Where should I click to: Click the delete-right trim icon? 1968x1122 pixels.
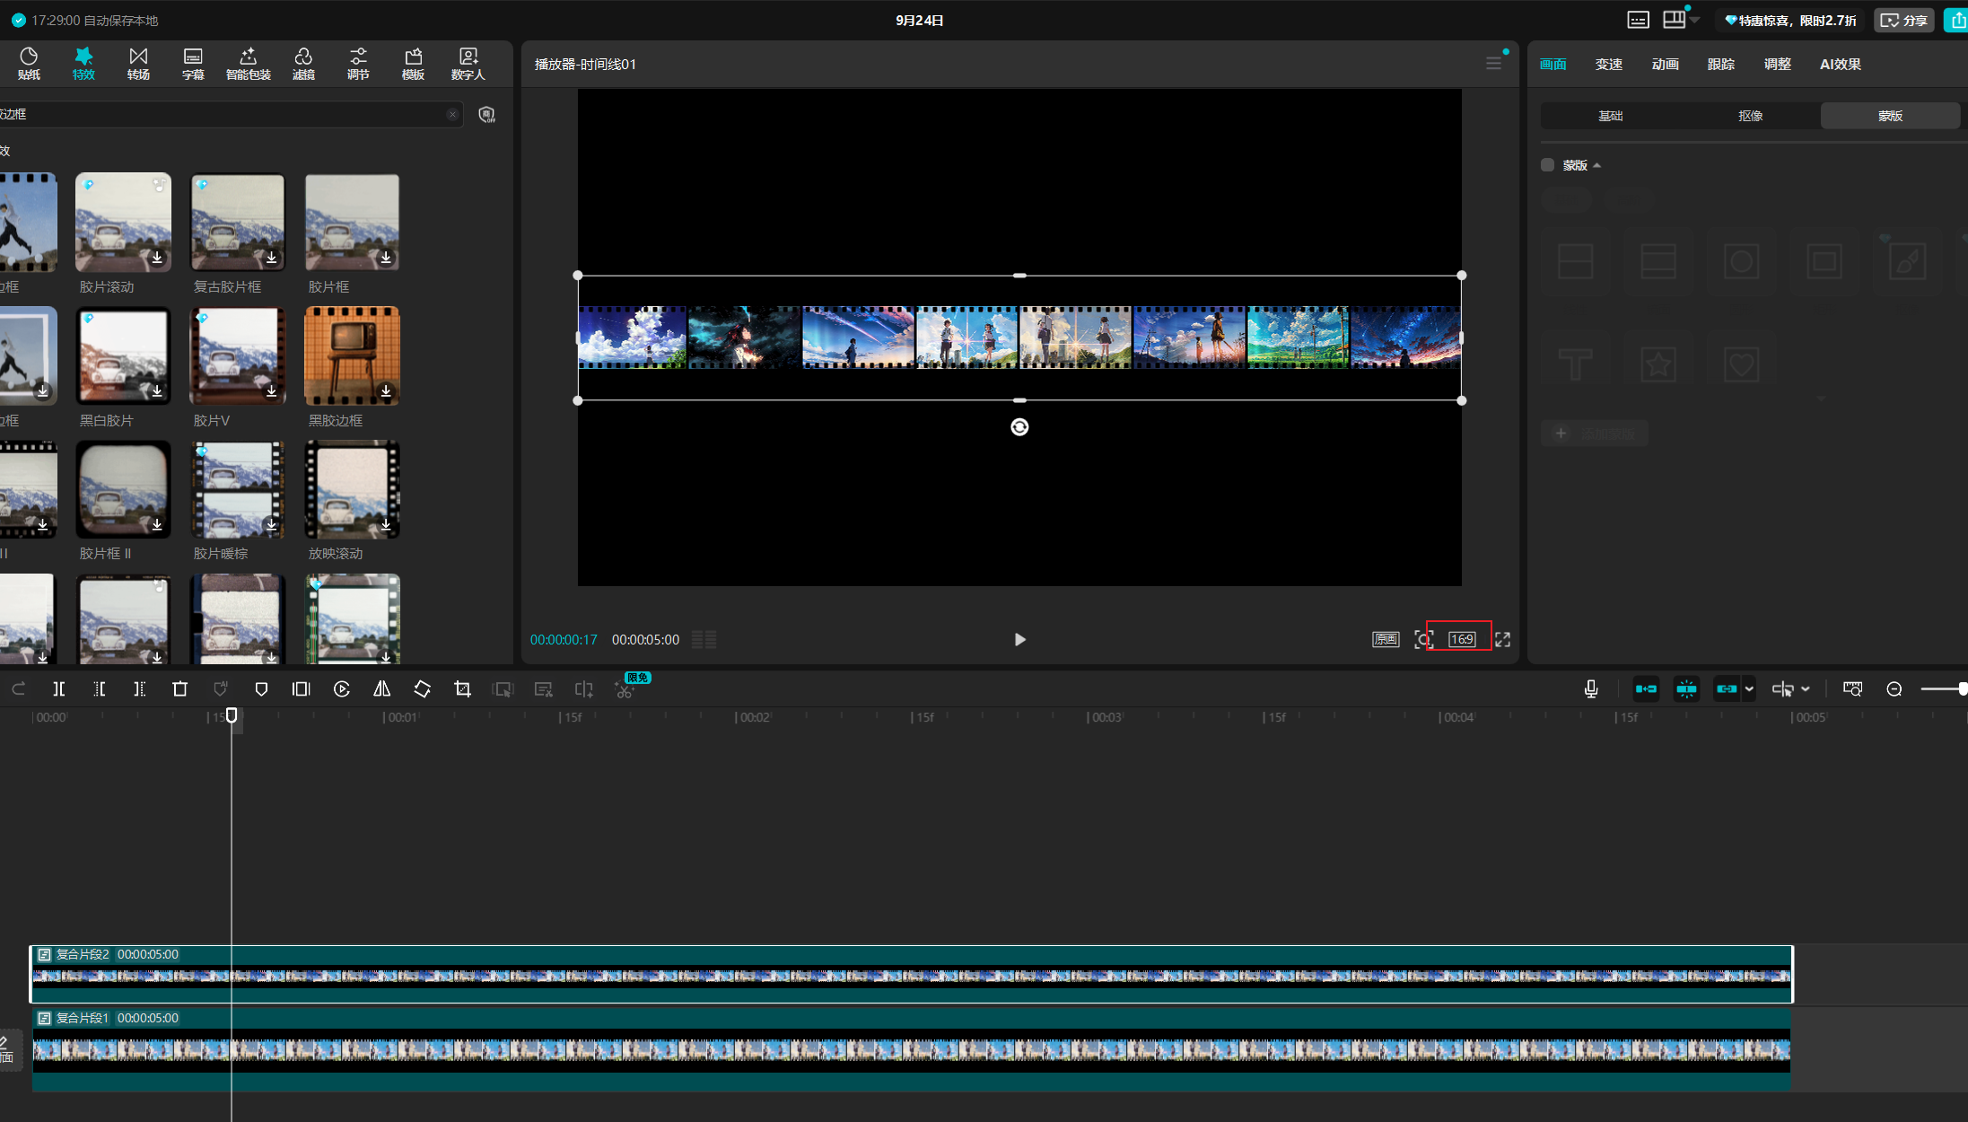coord(139,689)
